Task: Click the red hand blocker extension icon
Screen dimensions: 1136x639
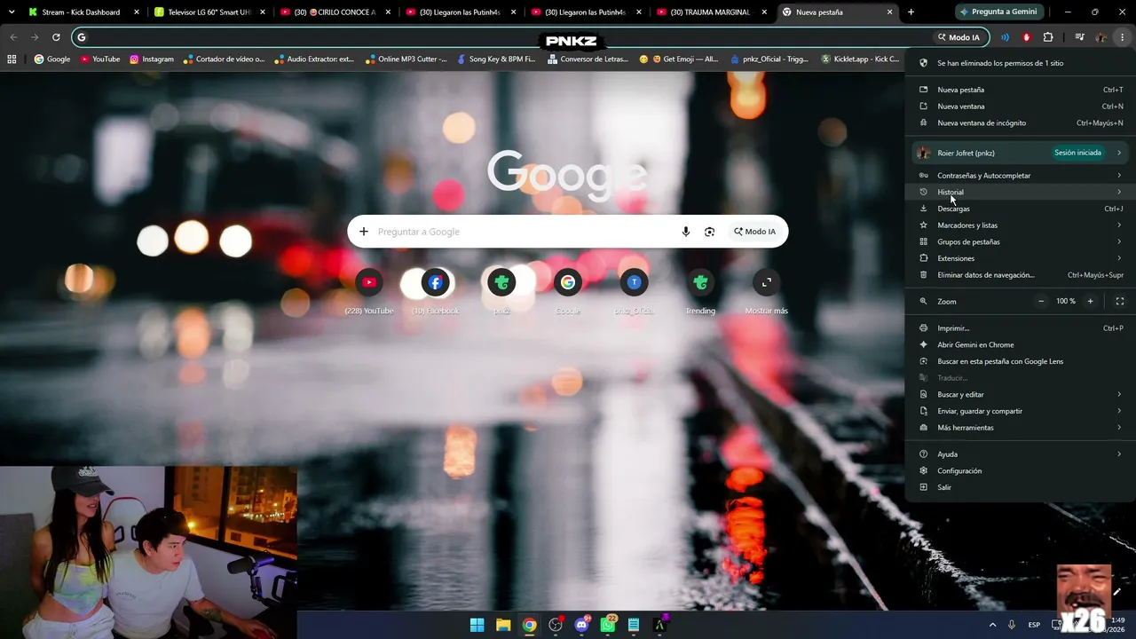Action: coord(1027,37)
